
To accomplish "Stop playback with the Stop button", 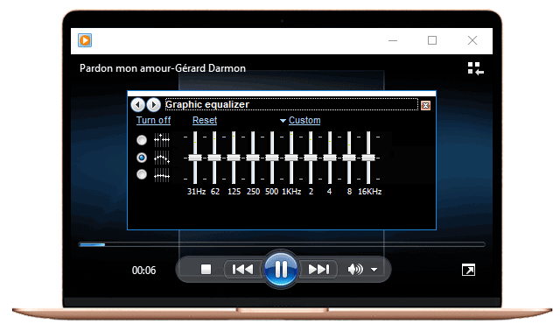I will coord(206,270).
